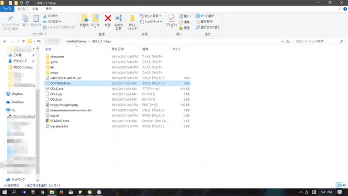Screen dimensions: 348x196
Task: Open Downloads (ダウンロード) in navigation pane
Action: pos(18,61)
